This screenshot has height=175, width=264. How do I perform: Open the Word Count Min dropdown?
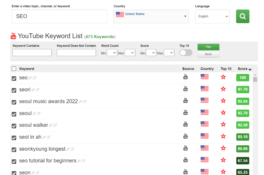(x=112, y=53)
